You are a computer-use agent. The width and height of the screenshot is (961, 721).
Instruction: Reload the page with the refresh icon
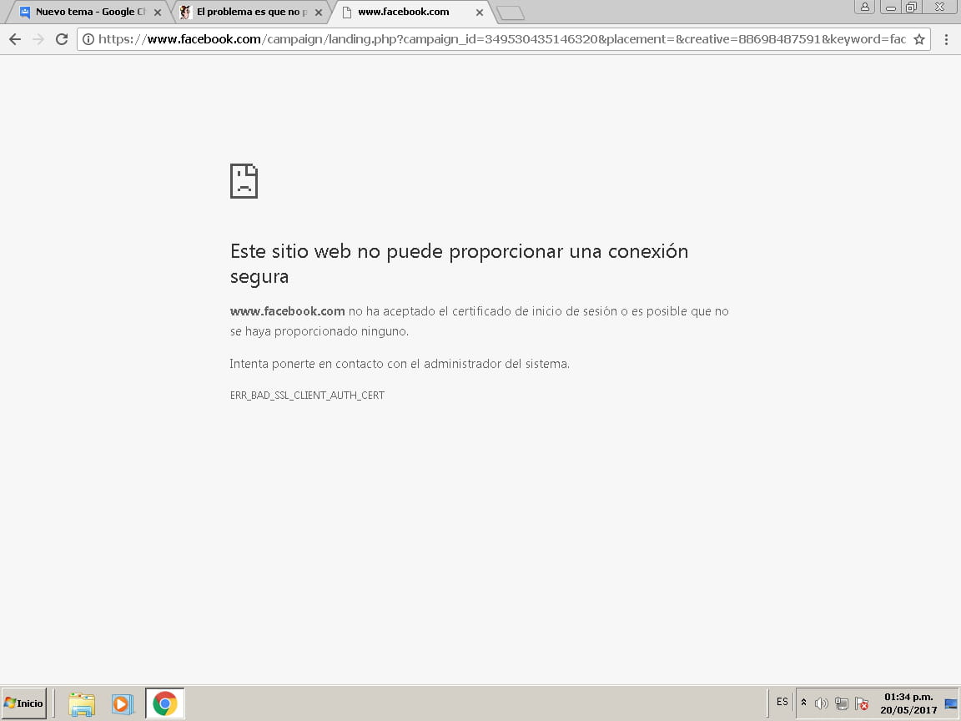pos(61,39)
